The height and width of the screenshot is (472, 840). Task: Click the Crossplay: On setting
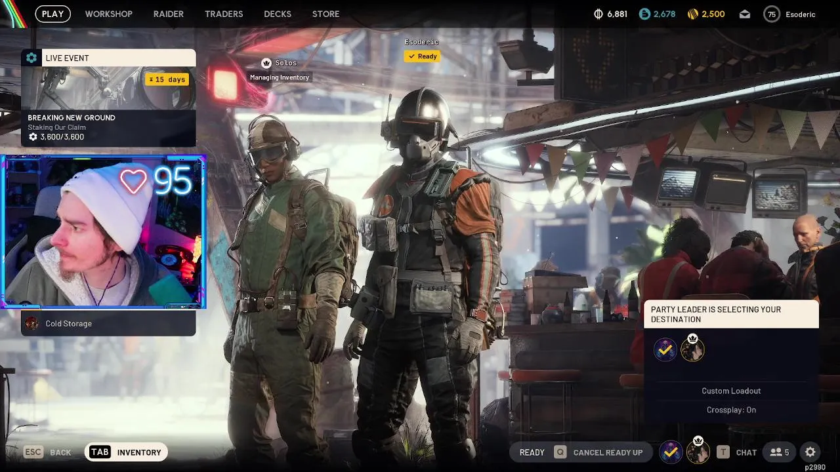coord(731,410)
